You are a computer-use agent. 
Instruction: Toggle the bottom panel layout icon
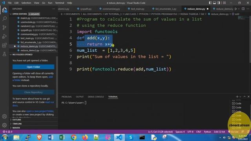[x=215, y=3]
